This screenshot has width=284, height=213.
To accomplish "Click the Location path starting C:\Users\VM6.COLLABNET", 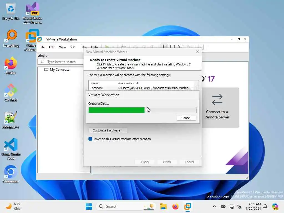I will (154, 88).
